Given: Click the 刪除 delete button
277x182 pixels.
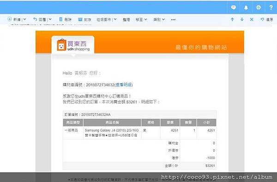Looking at the screenshot, I should (65, 19).
